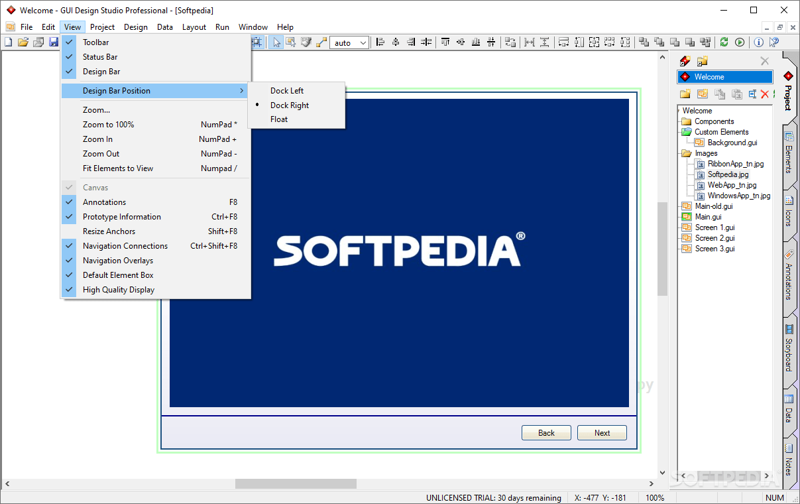Choose Zoom to 100% entry
The width and height of the screenshot is (800, 504).
pos(156,125)
